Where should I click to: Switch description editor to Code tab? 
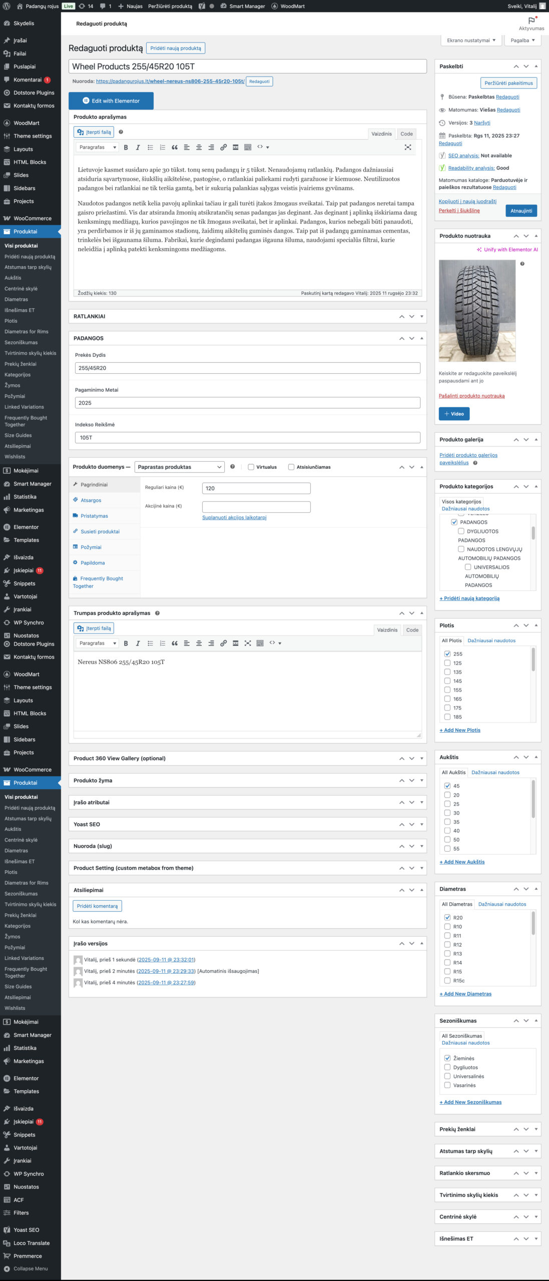(406, 134)
